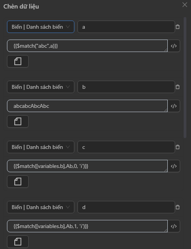Screen dimensions: 191x249
Task: Open code editor for variable d expression
Action: click(x=174, y=226)
